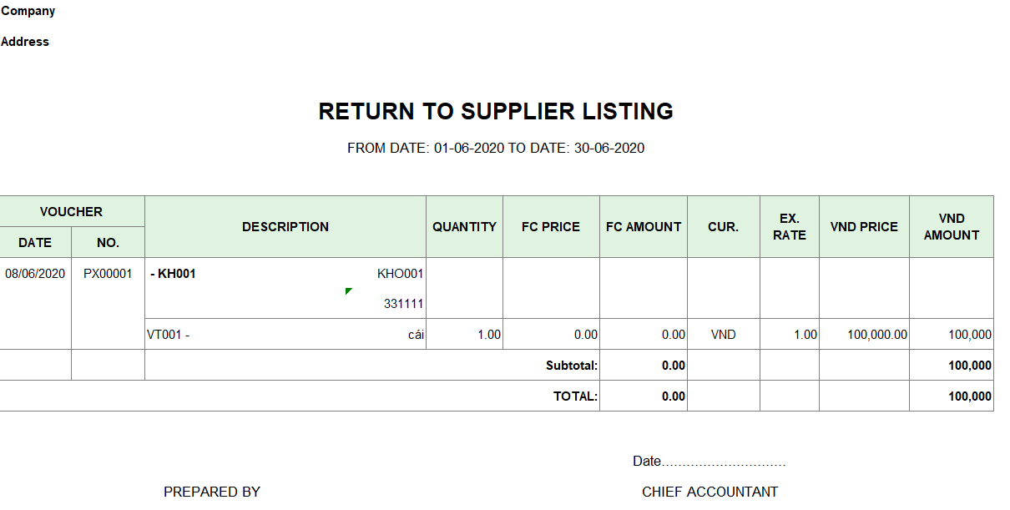Viewport: 1010px width, 510px height.
Task: Click voucher number PX00001
Action: click(x=108, y=274)
